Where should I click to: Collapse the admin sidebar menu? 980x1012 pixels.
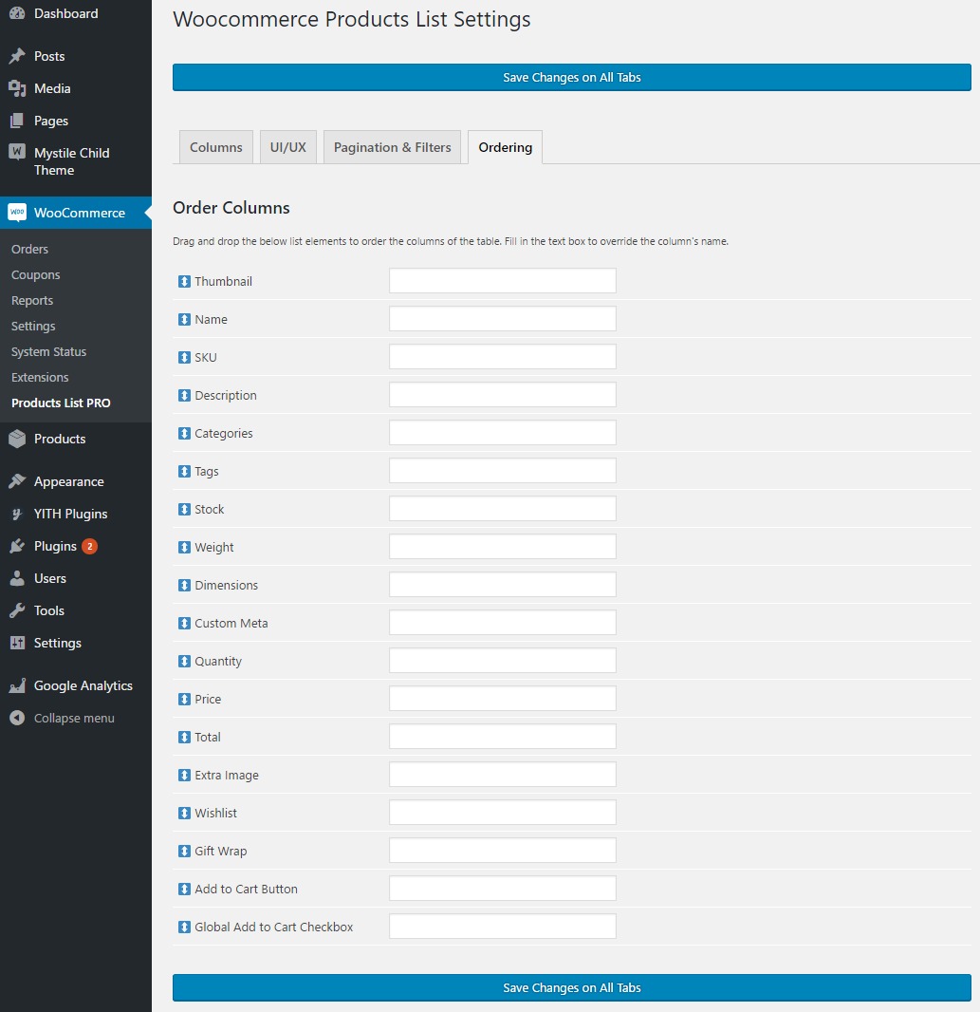[x=63, y=719]
